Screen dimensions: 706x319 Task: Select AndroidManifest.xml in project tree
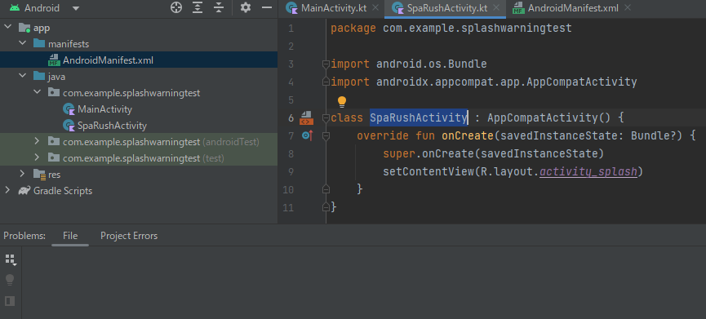pyautogui.click(x=139, y=60)
